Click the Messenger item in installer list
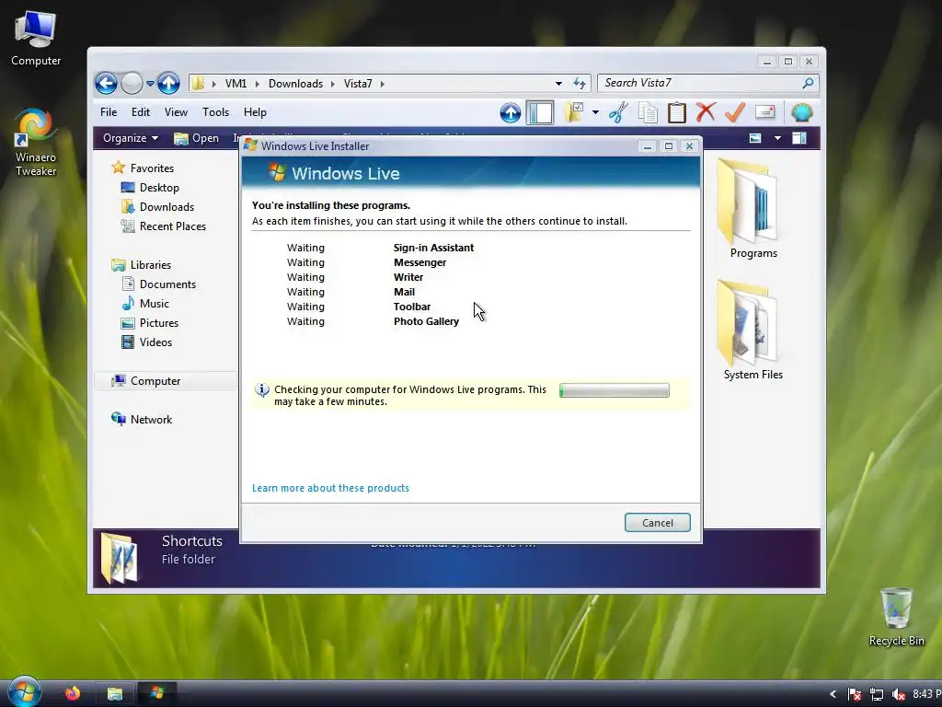This screenshot has width=942, height=707. (x=419, y=262)
